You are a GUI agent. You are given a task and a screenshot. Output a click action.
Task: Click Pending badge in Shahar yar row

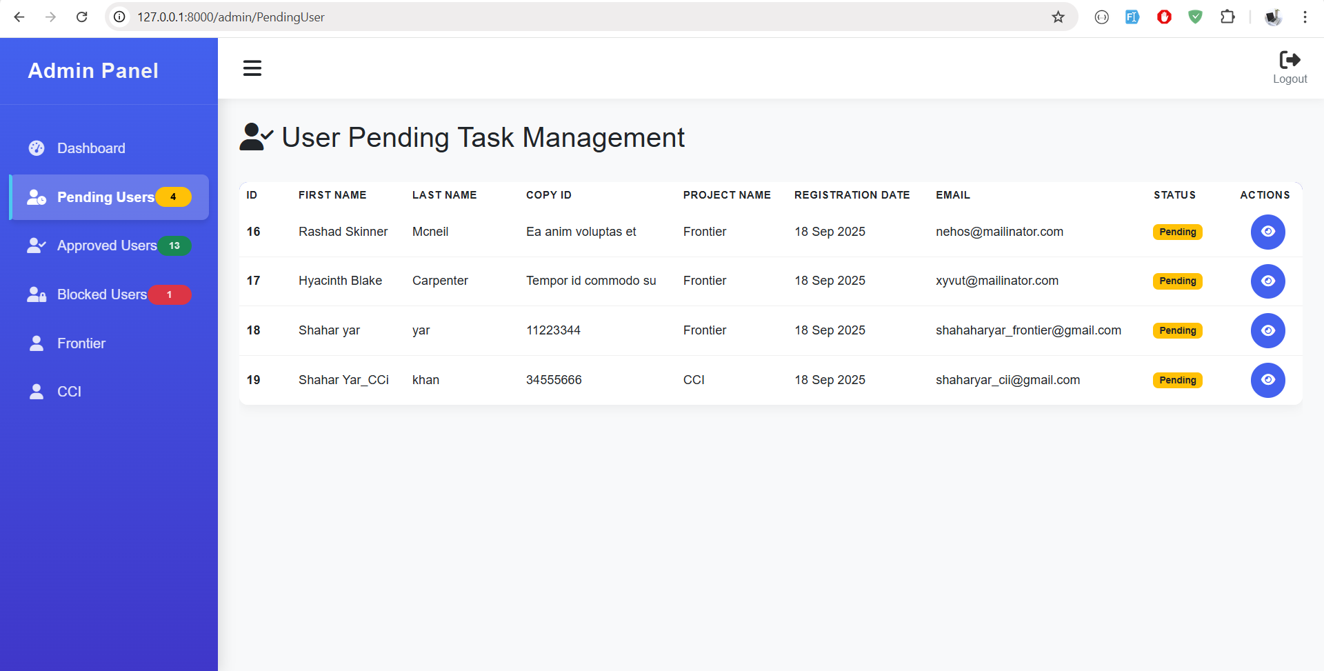(1177, 331)
